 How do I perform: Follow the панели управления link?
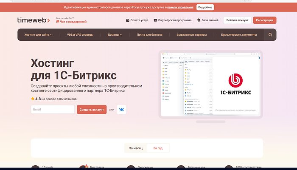pos(180,7)
